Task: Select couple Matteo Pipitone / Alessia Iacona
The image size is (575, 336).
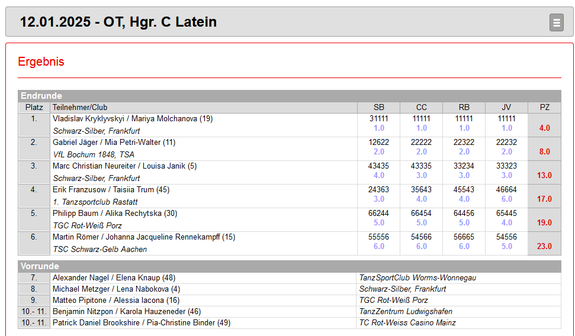Action: (x=116, y=300)
